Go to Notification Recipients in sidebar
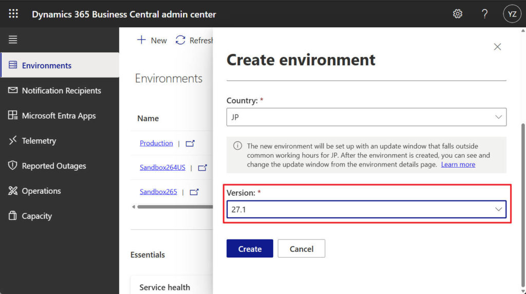Image resolution: width=526 pixels, height=294 pixels. click(61, 90)
